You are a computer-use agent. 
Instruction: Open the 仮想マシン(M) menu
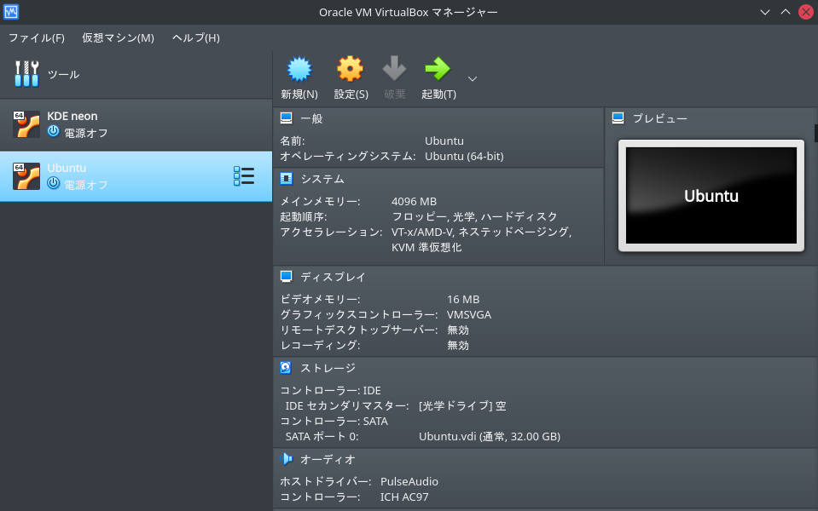tap(118, 38)
